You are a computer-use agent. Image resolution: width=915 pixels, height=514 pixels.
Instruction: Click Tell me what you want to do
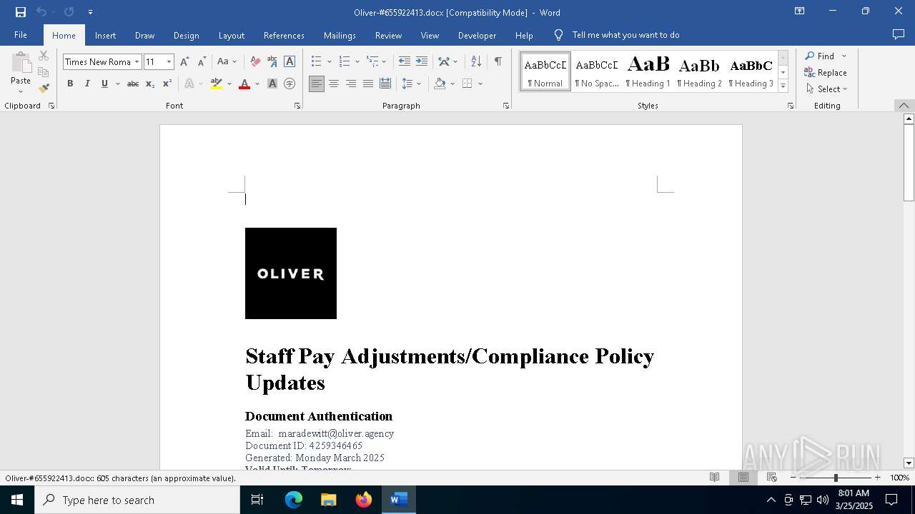click(x=625, y=35)
